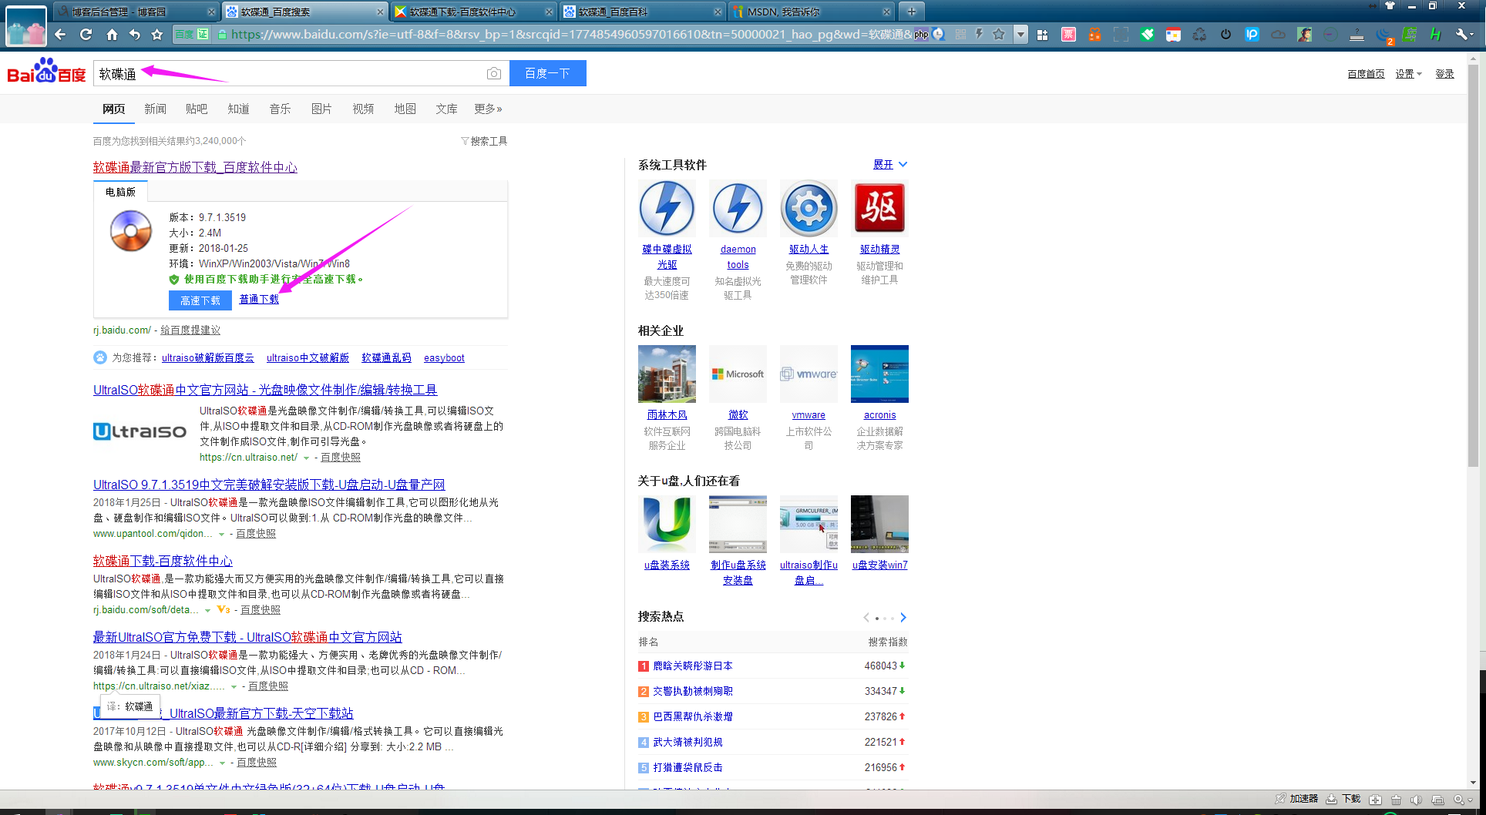The image size is (1486, 815).
Task: Click the undo closed tab arrow icon
Action: (135, 34)
